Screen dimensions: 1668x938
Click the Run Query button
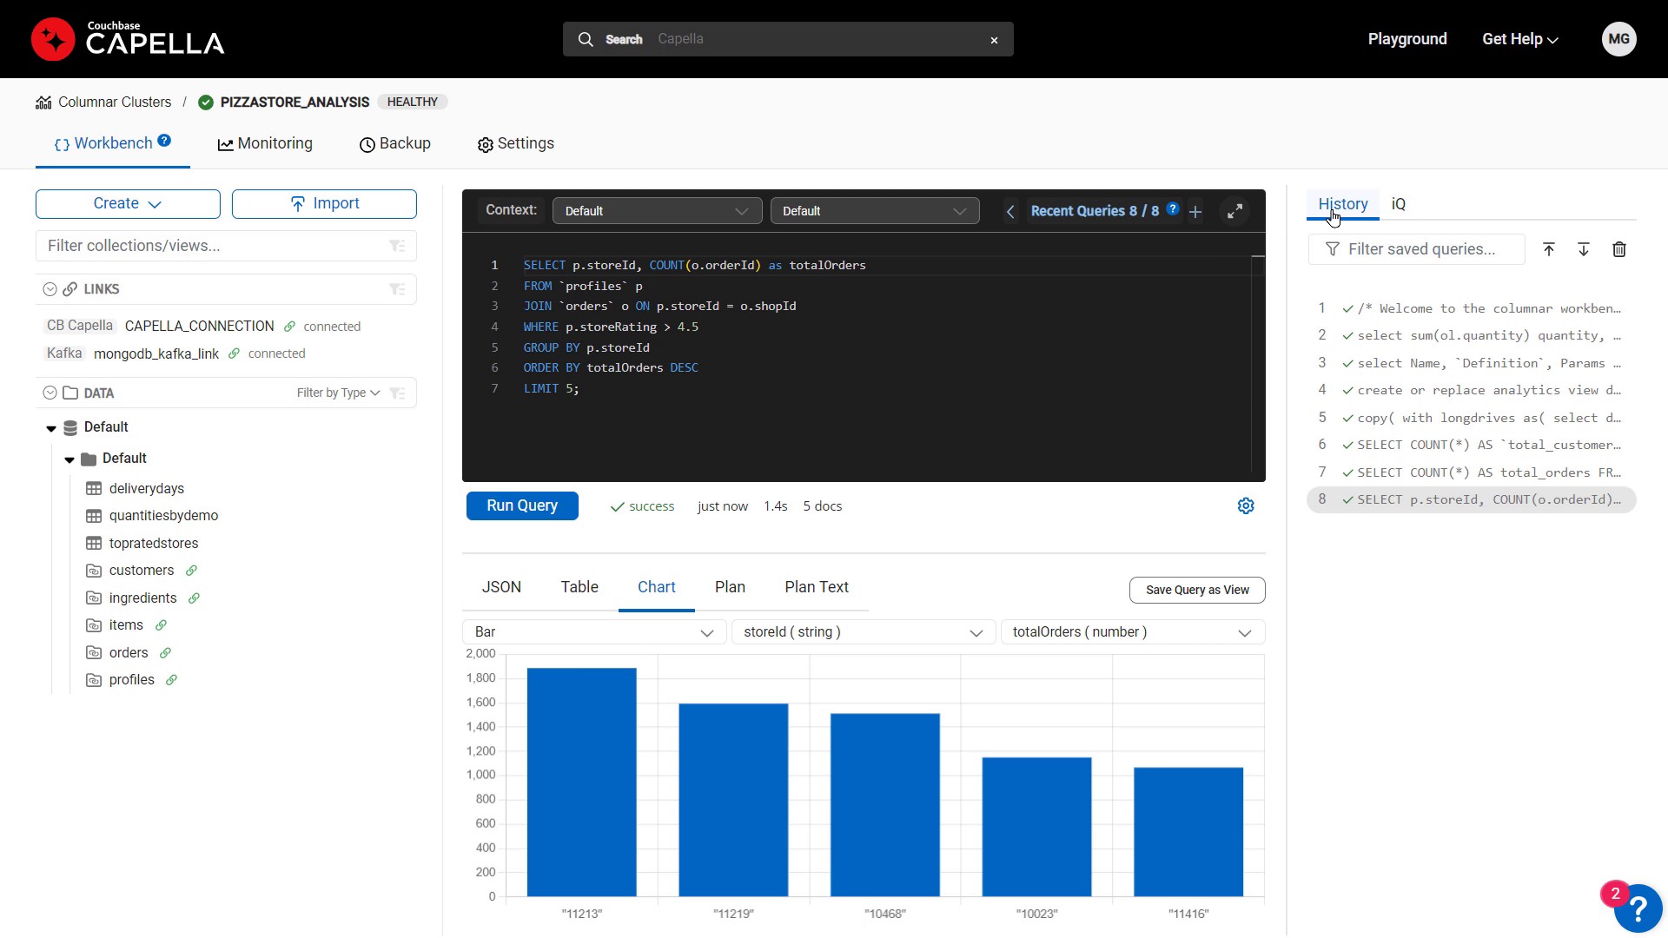[522, 505]
